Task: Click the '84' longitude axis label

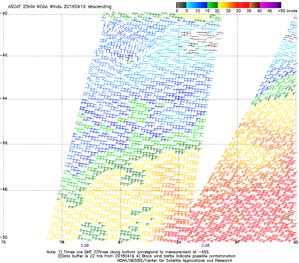Action: (179, 242)
